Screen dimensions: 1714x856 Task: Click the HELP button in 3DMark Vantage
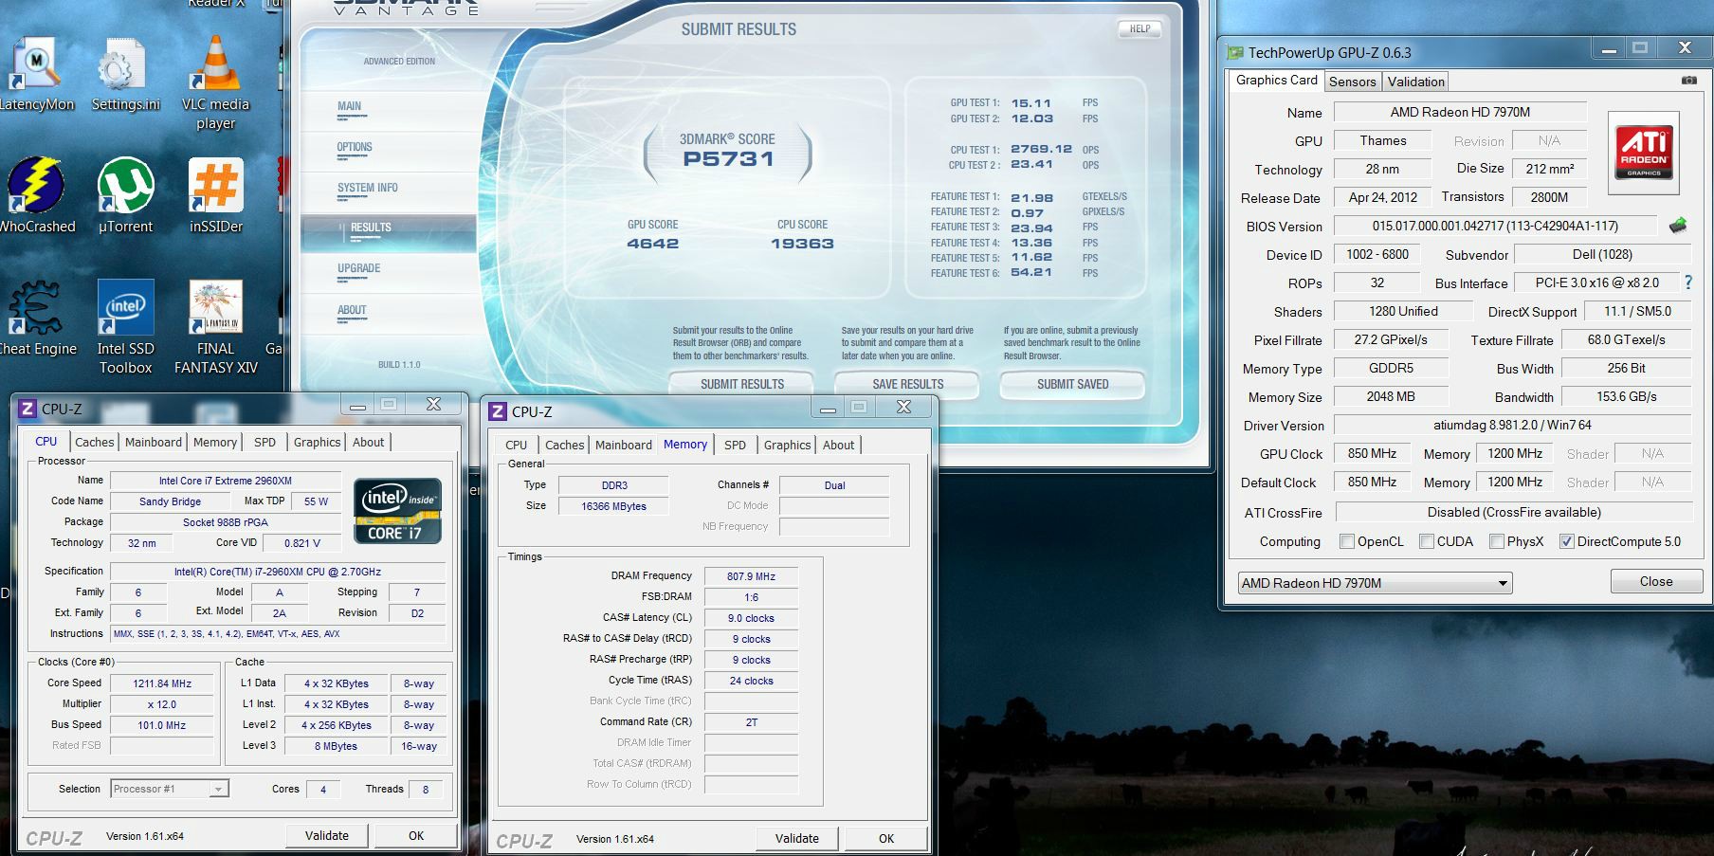click(1140, 28)
